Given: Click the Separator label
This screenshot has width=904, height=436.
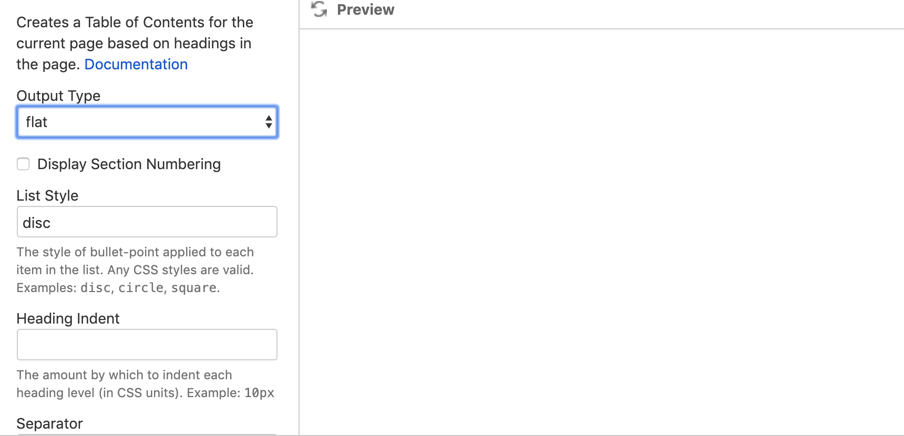Looking at the screenshot, I should pos(50,423).
